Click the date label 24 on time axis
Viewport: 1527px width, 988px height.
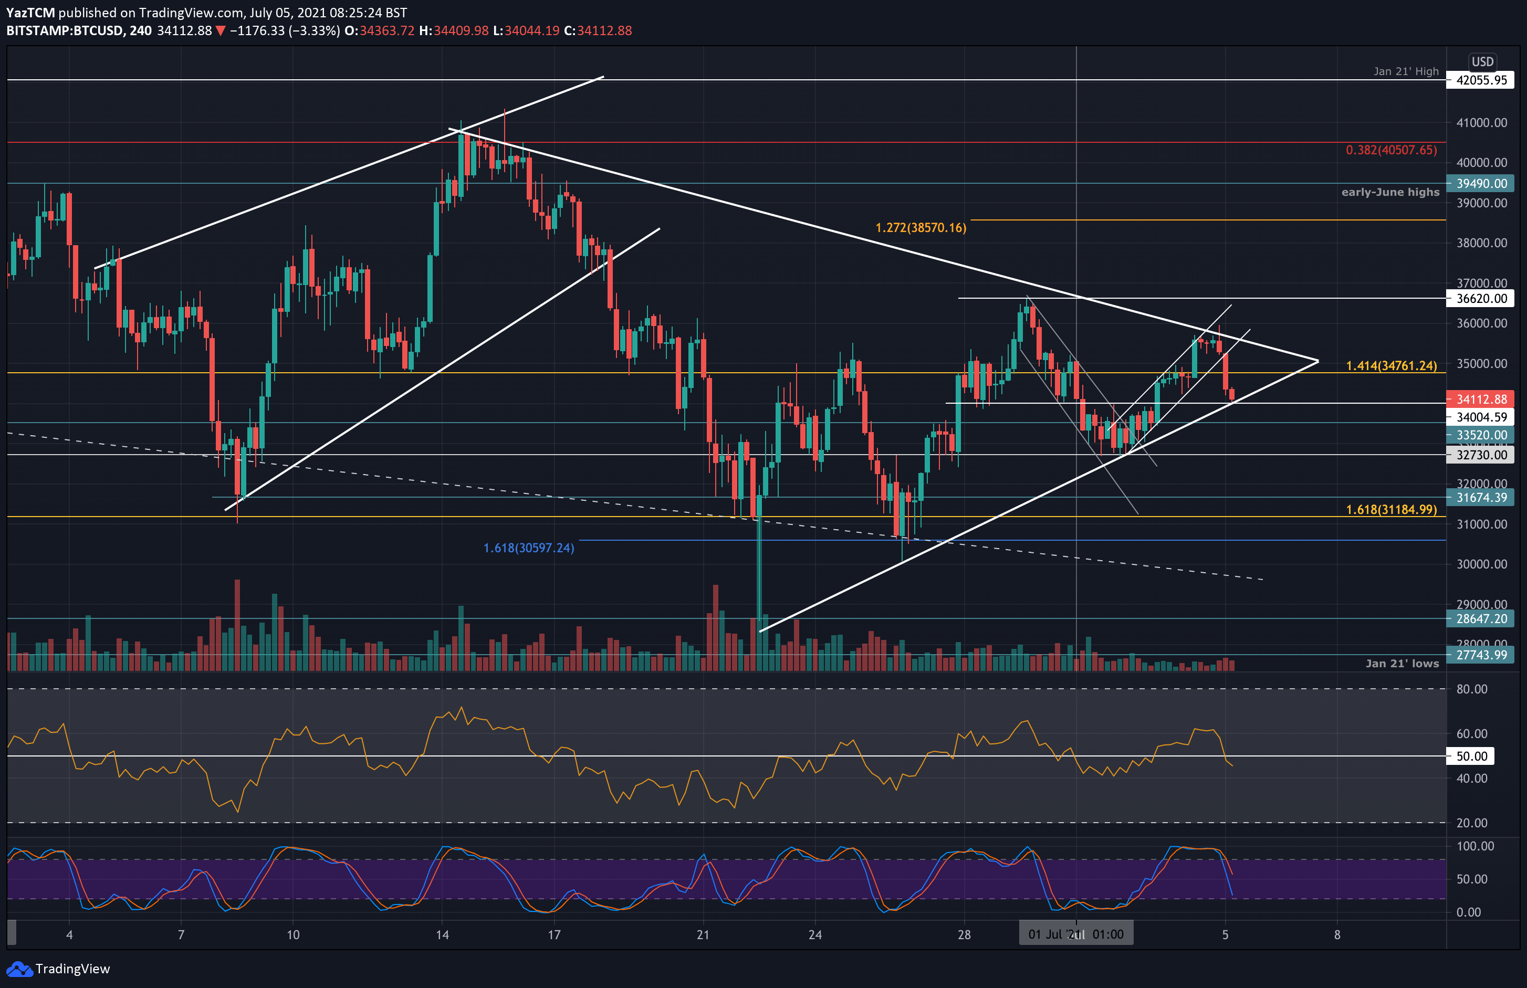point(815,935)
